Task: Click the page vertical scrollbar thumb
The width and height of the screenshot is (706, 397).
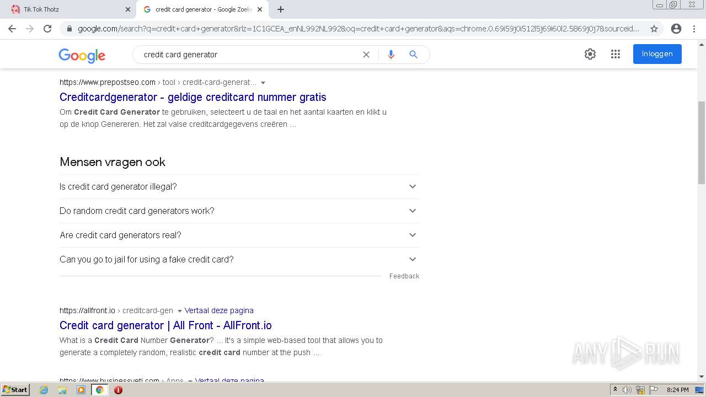Action: pyautogui.click(x=702, y=142)
